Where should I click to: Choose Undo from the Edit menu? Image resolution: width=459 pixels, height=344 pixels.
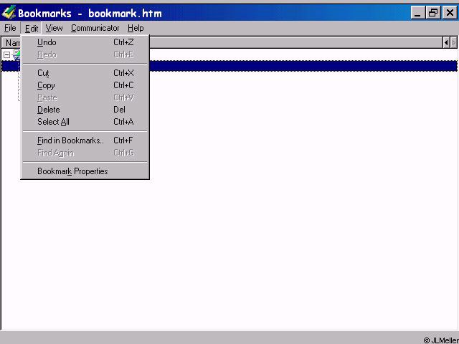85,42
